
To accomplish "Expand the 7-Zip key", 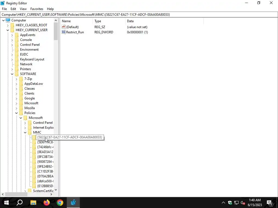I will [x=16, y=79].
